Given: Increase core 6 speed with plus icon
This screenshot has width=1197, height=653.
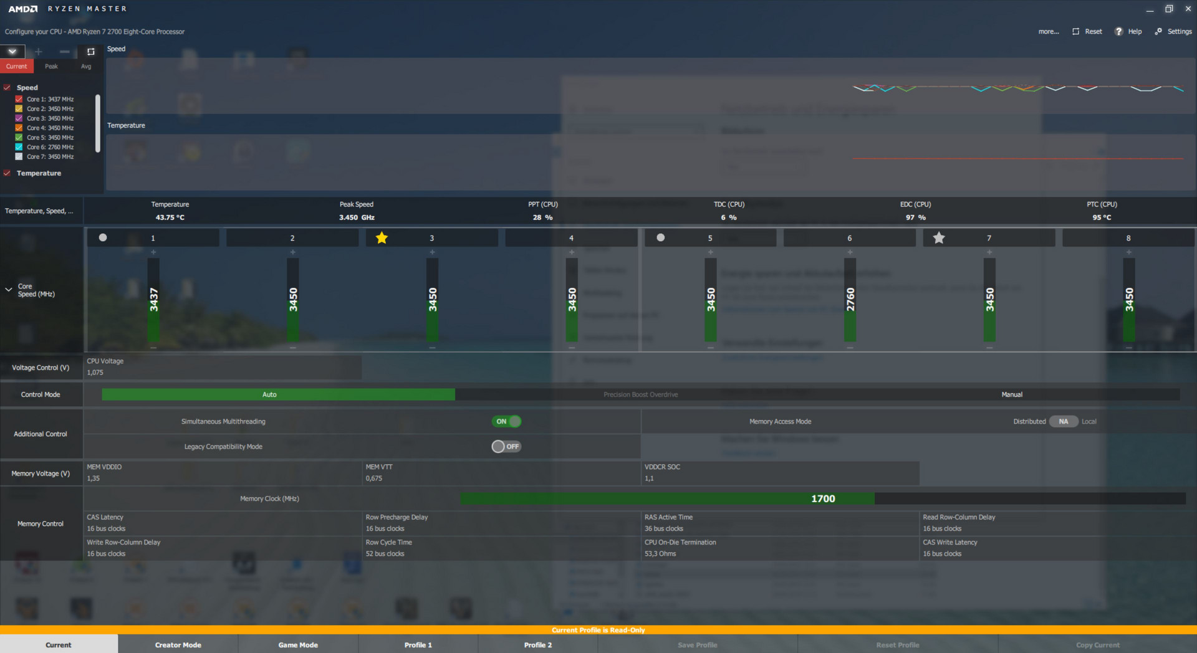Looking at the screenshot, I should (x=850, y=252).
